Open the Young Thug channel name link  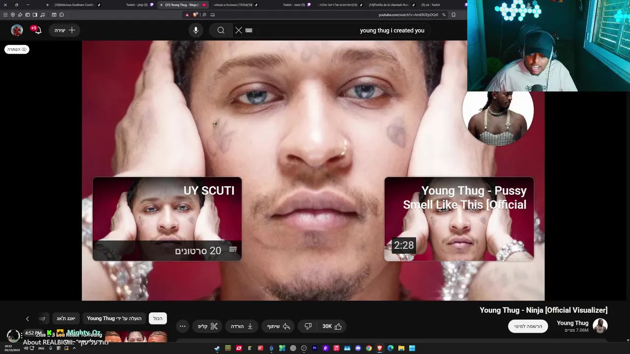[x=572, y=323]
